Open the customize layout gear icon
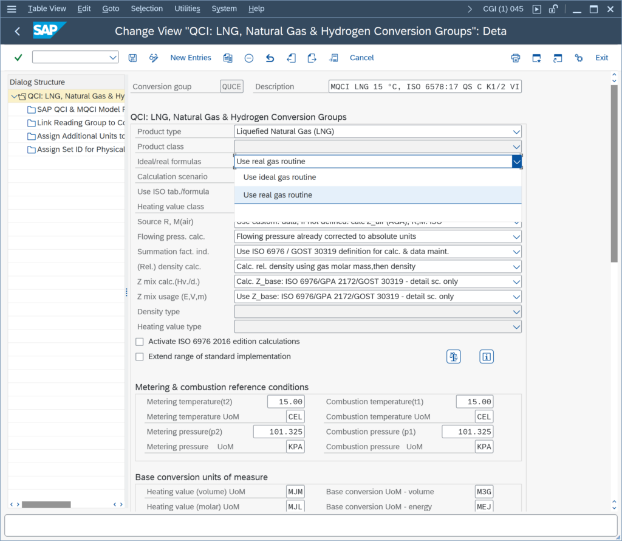Screen dimensions: 622x541 [579, 58]
